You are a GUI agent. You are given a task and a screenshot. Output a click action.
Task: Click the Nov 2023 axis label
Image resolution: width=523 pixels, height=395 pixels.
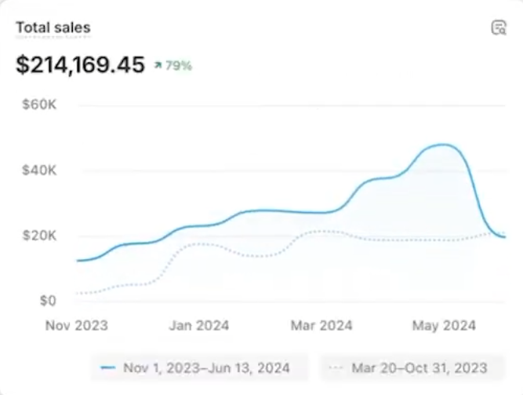pos(76,325)
